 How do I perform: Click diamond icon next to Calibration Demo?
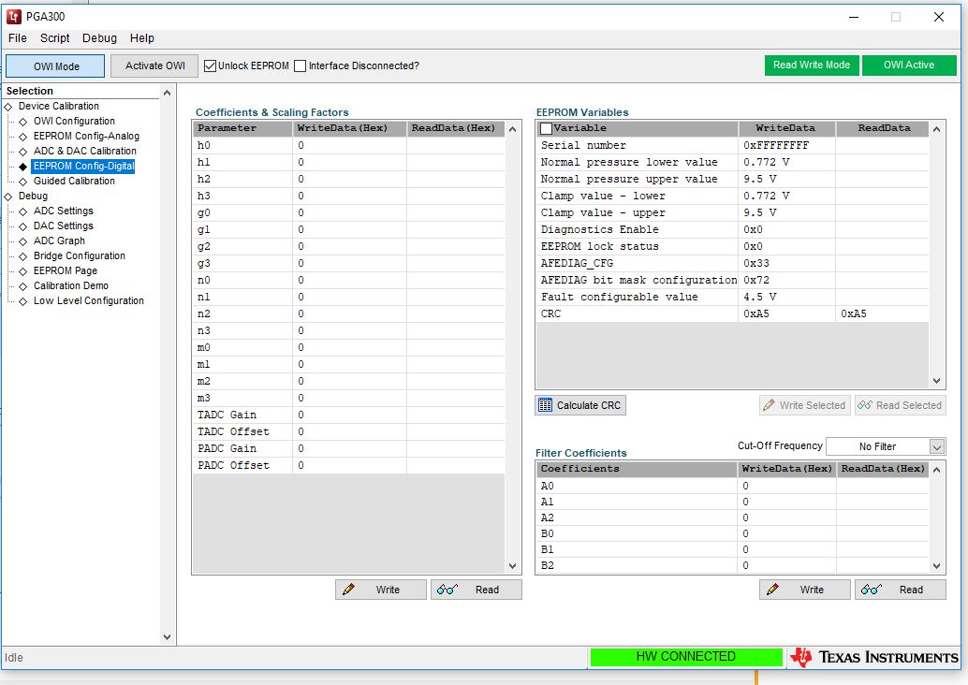(22, 286)
